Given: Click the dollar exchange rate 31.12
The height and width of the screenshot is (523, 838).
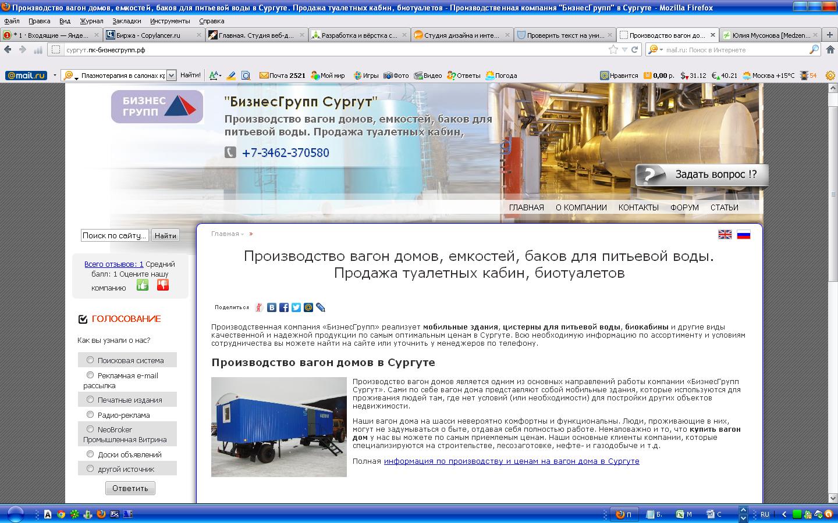Looking at the screenshot, I should (694, 76).
